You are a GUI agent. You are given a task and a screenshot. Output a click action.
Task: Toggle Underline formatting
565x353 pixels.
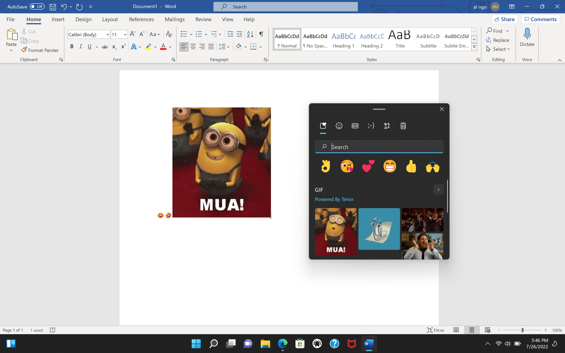[x=89, y=46]
